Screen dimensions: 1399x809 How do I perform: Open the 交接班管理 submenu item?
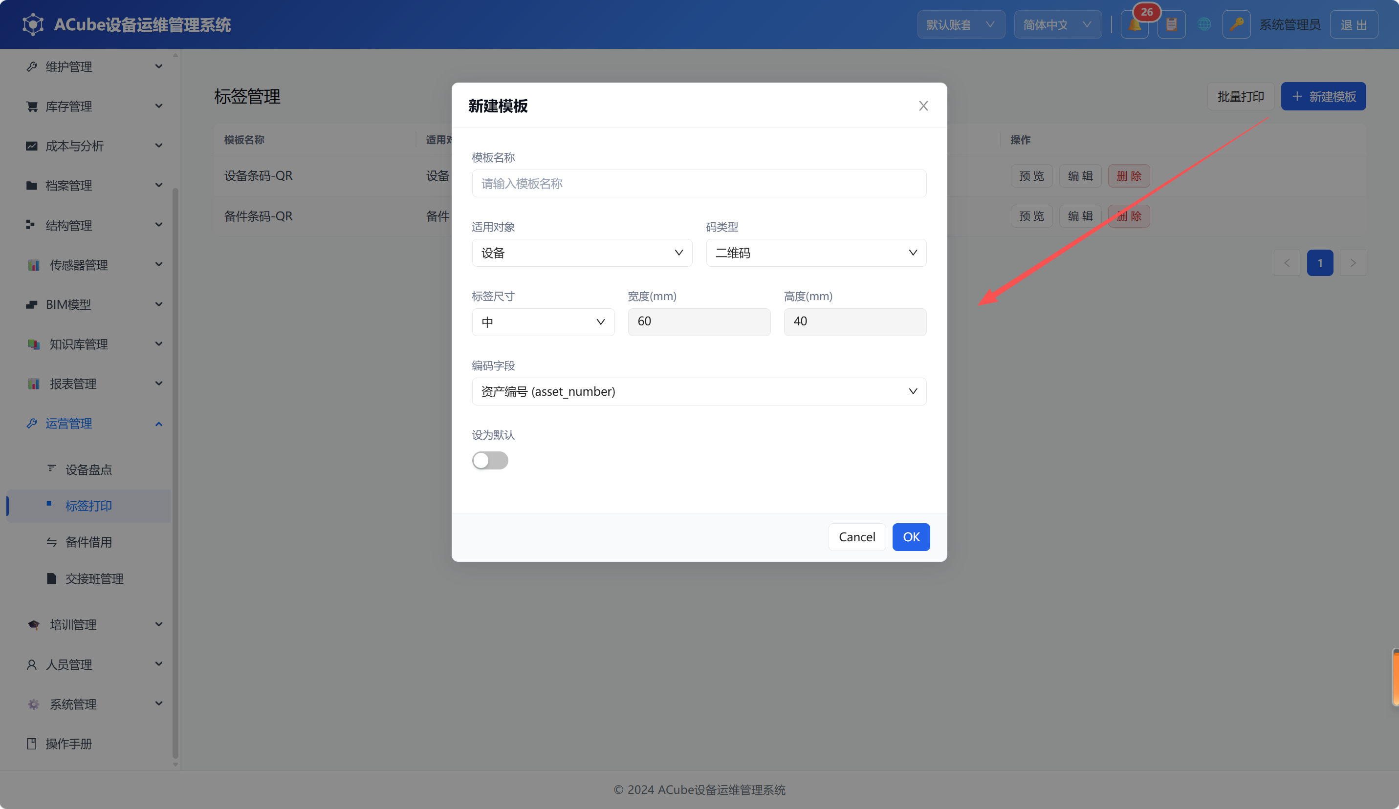click(89, 579)
